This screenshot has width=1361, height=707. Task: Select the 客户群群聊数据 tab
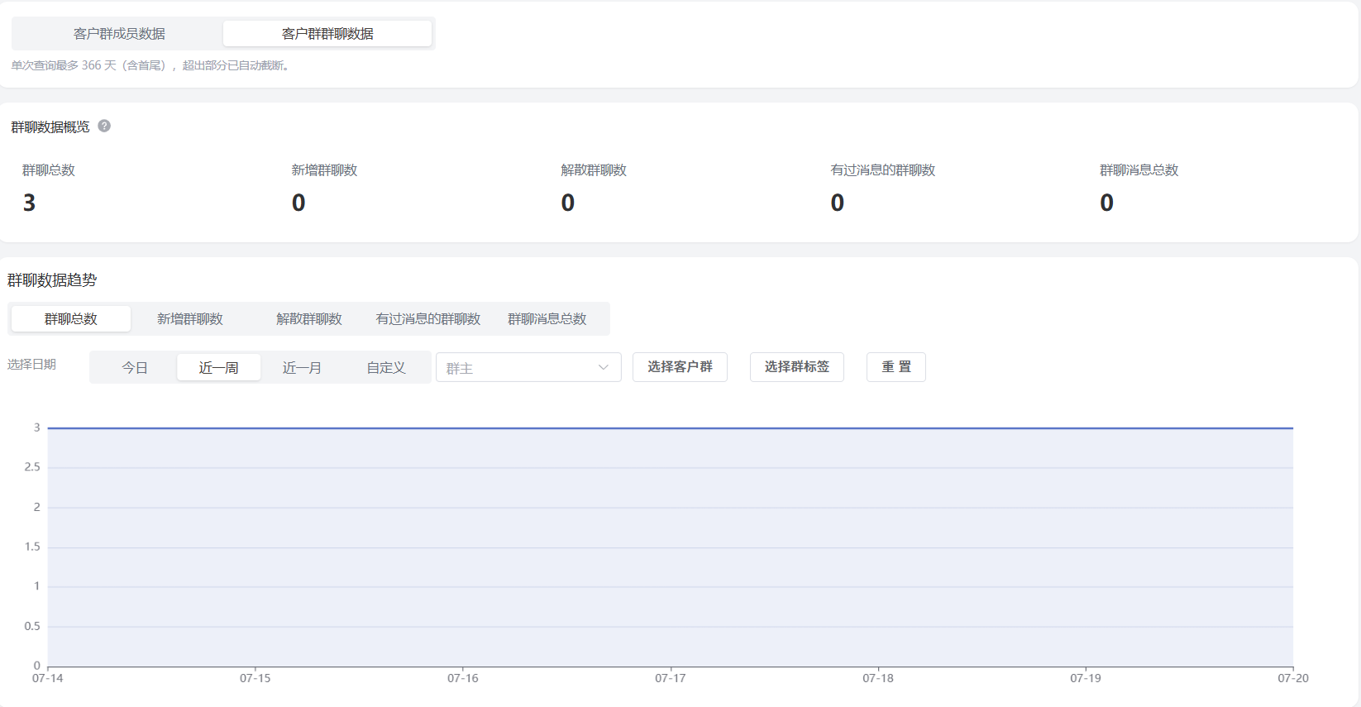(x=327, y=34)
